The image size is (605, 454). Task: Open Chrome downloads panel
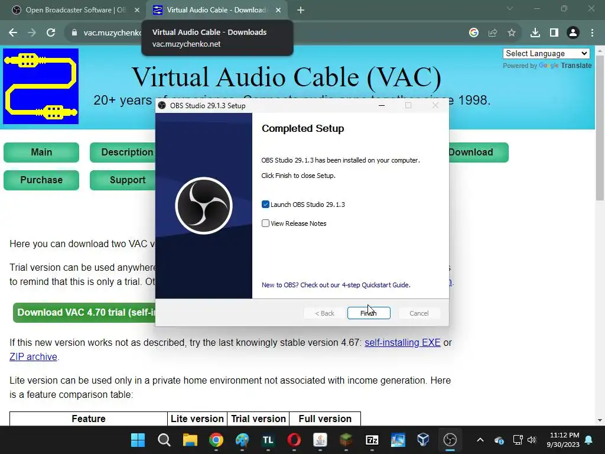click(x=535, y=33)
